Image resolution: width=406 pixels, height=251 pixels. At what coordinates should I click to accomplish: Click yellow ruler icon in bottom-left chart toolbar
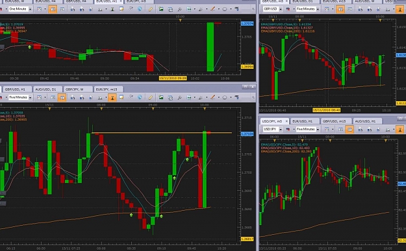pos(151,97)
